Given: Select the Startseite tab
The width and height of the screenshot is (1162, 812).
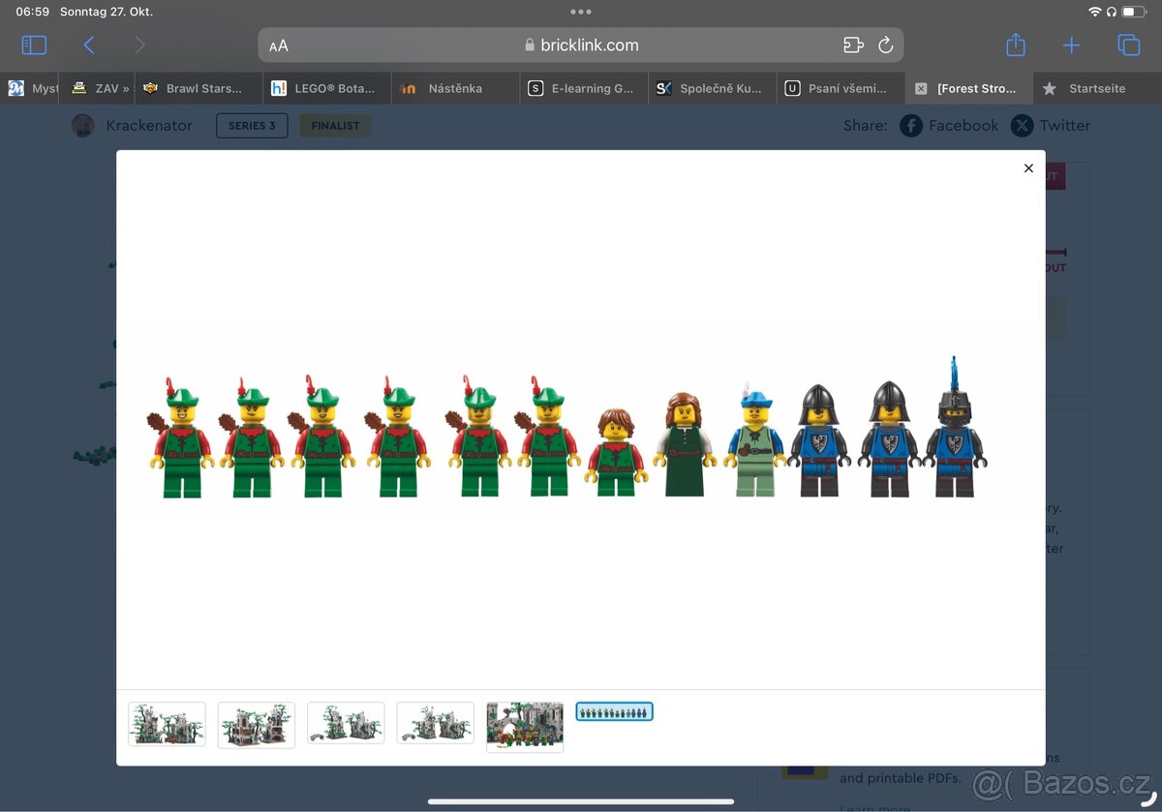Looking at the screenshot, I should pyautogui.click(x=1096, y=88).
